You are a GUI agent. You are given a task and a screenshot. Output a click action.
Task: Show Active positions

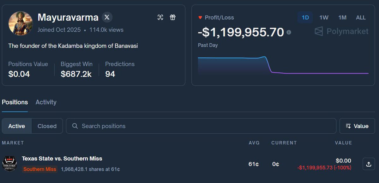(x=17, y=126)
